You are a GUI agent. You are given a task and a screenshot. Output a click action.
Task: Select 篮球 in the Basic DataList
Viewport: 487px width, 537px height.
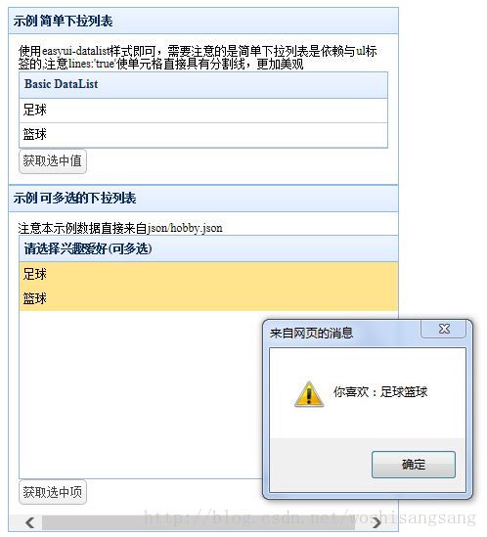coord(203,135)
